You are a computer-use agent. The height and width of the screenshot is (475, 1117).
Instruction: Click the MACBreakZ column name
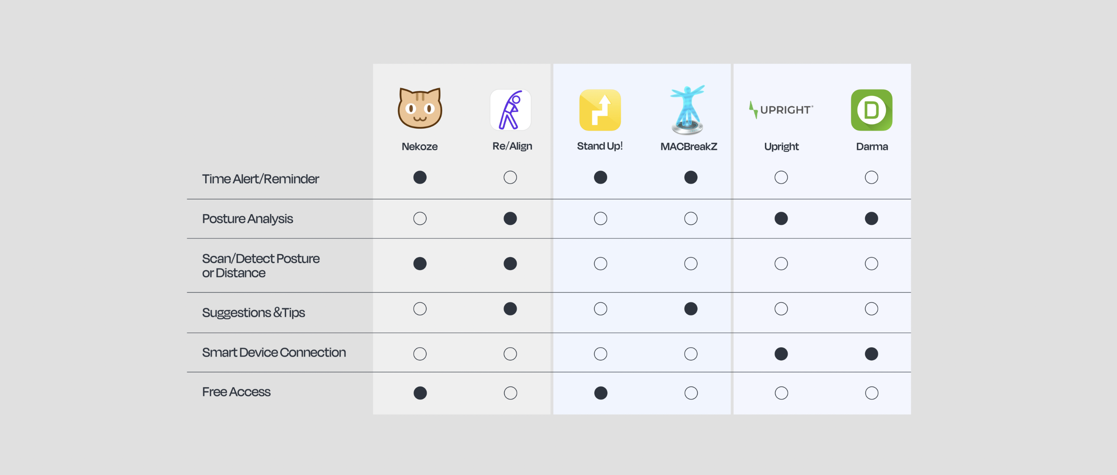click(x=689, y=146)
